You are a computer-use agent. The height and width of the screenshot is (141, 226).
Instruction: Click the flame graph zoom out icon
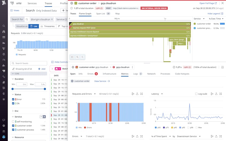[77, 57]
